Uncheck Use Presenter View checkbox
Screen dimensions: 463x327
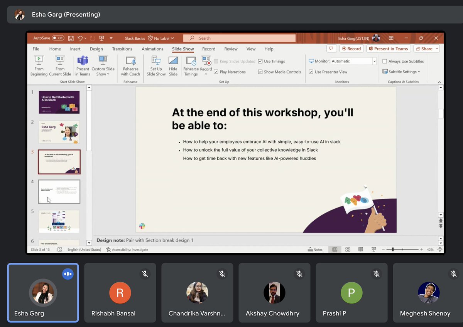click(311, 72)
